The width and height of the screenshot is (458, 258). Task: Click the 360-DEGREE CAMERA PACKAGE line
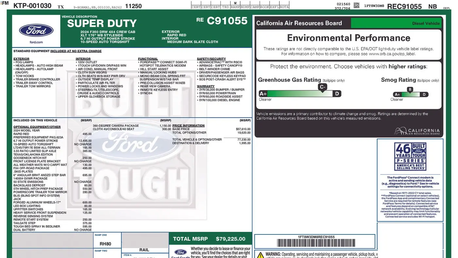[116, 126]
